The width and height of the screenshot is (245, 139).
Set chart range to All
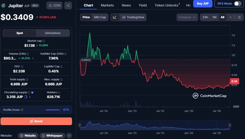click(222, 17)
